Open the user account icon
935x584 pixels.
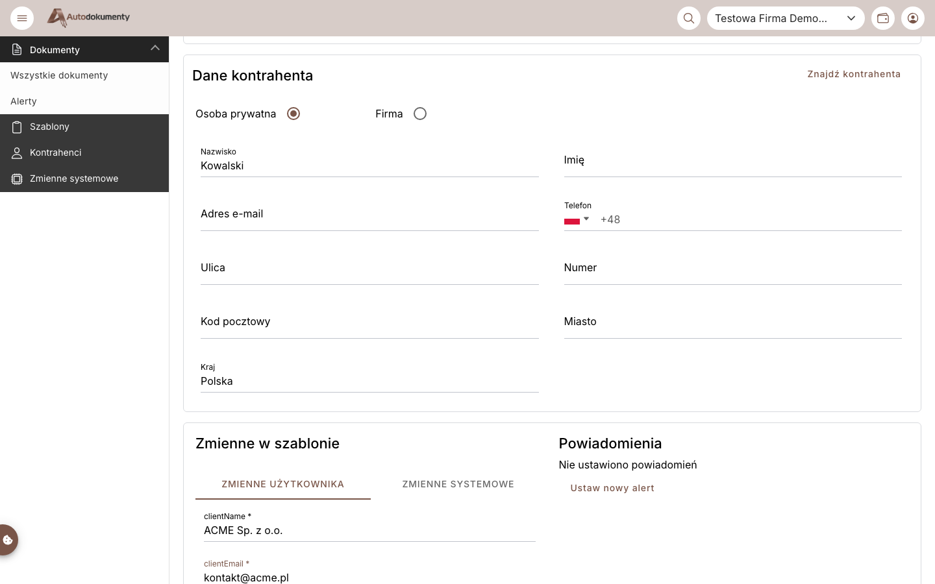[x=913, y=18]
